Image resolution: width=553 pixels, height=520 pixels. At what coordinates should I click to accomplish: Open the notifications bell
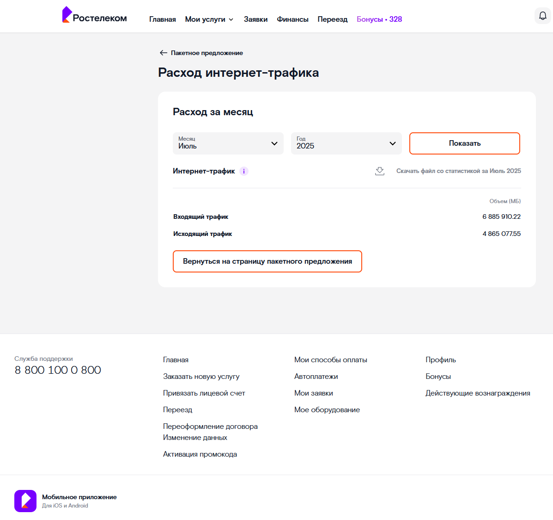click(x=543, y=16)
